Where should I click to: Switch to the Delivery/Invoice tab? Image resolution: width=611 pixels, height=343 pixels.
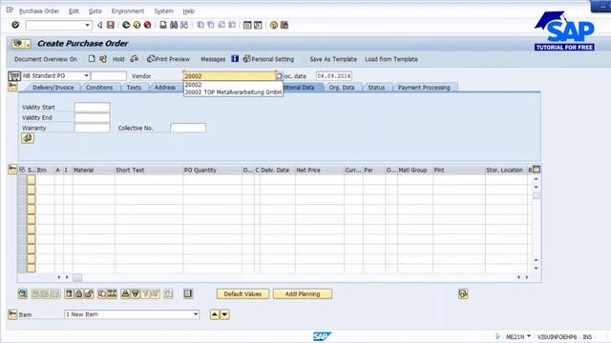(53, 88)
